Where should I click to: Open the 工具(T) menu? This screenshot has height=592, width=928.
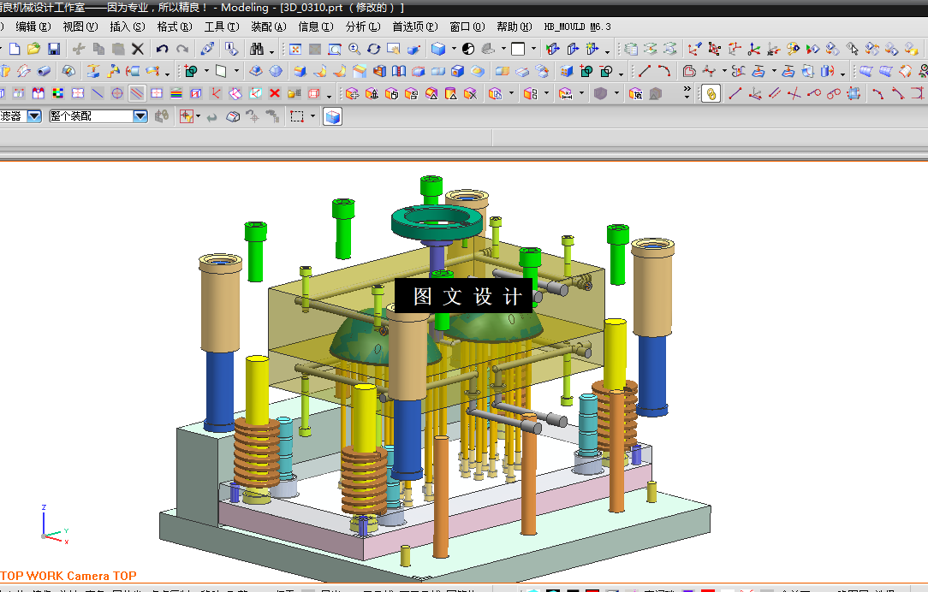pyautogui.click(x=222, y=27)
